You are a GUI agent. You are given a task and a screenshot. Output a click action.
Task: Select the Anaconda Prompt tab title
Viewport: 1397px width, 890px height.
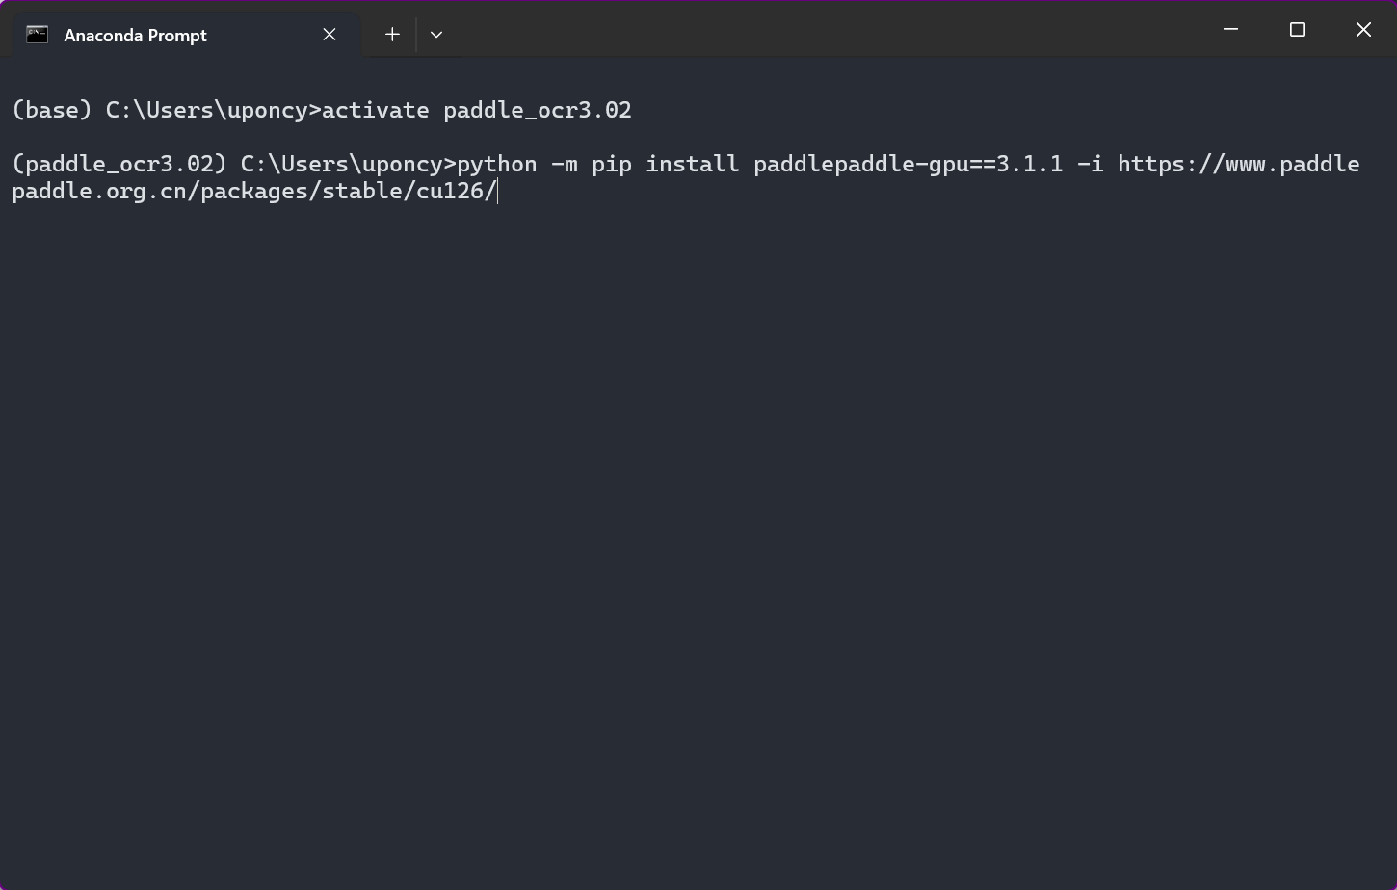135,36
